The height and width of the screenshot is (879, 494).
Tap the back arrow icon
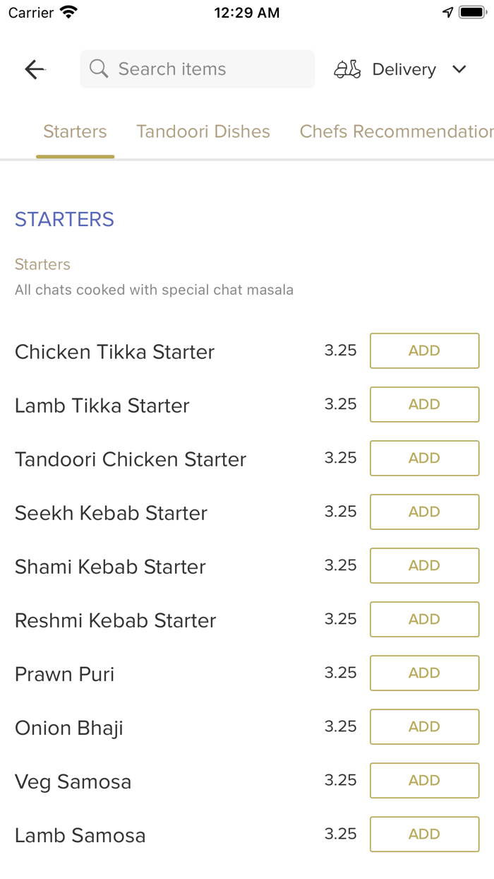35,69
